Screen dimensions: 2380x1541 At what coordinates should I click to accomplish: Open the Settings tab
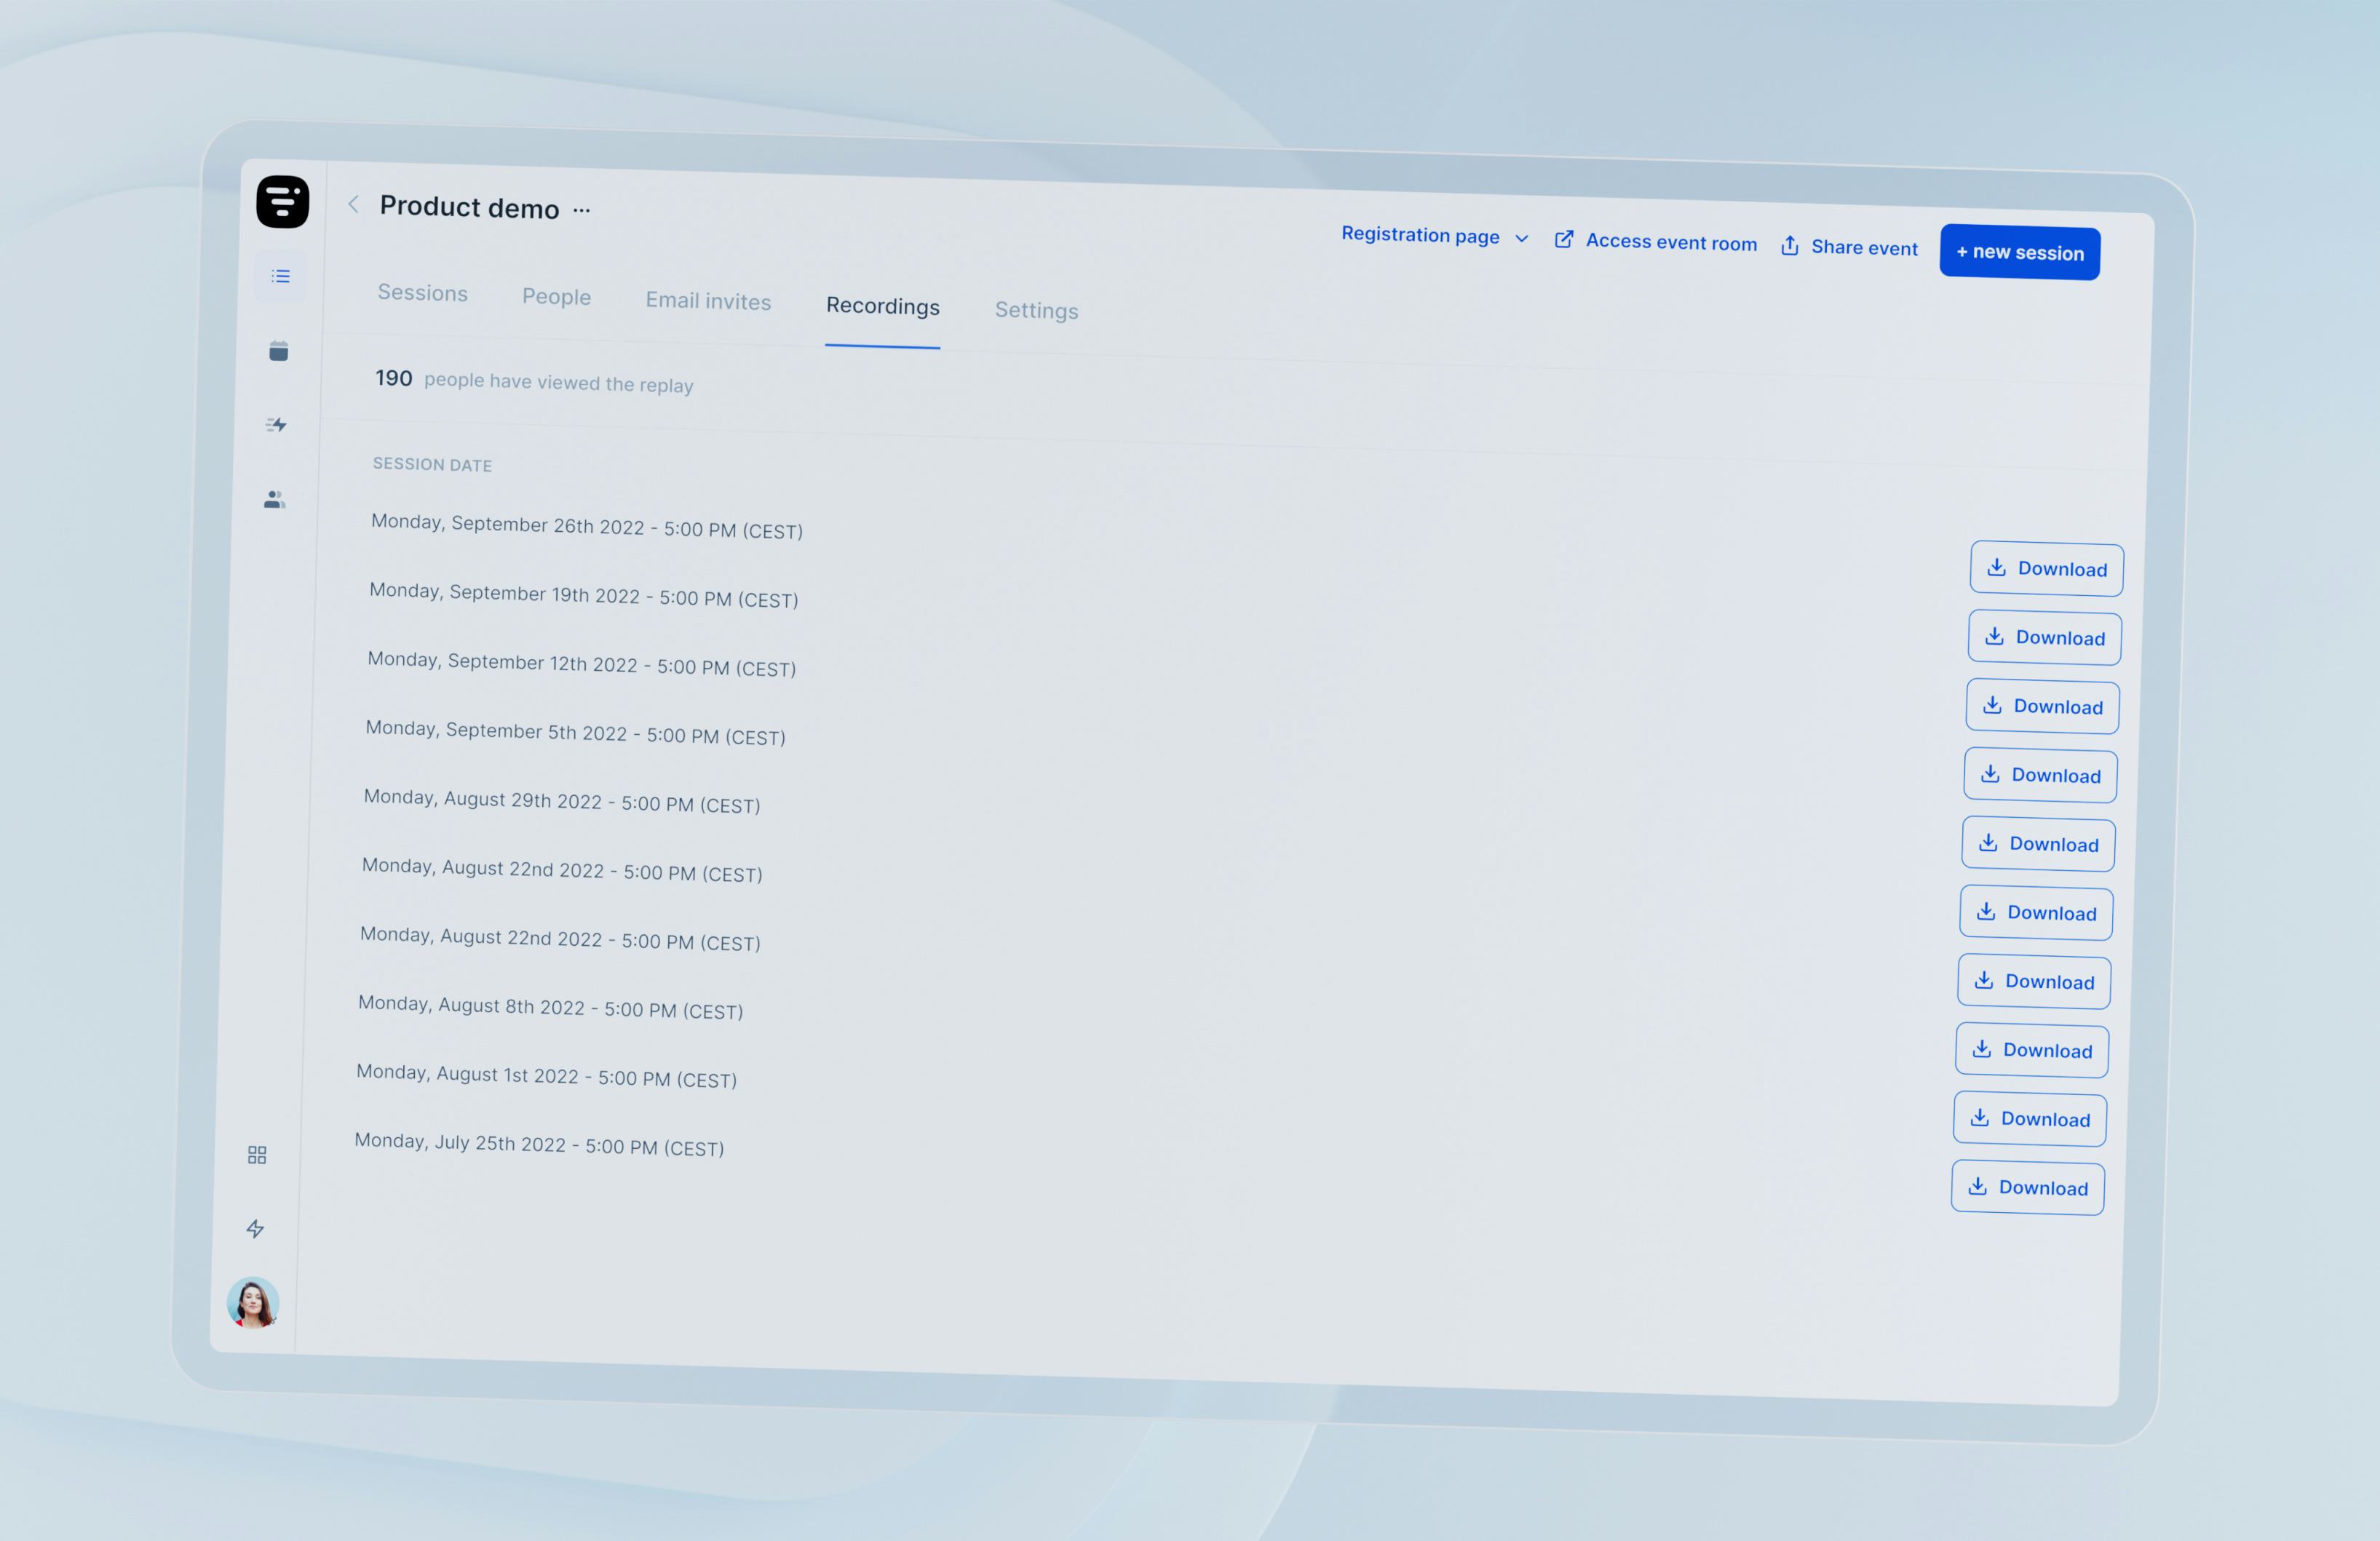(x=1036, y=311)
